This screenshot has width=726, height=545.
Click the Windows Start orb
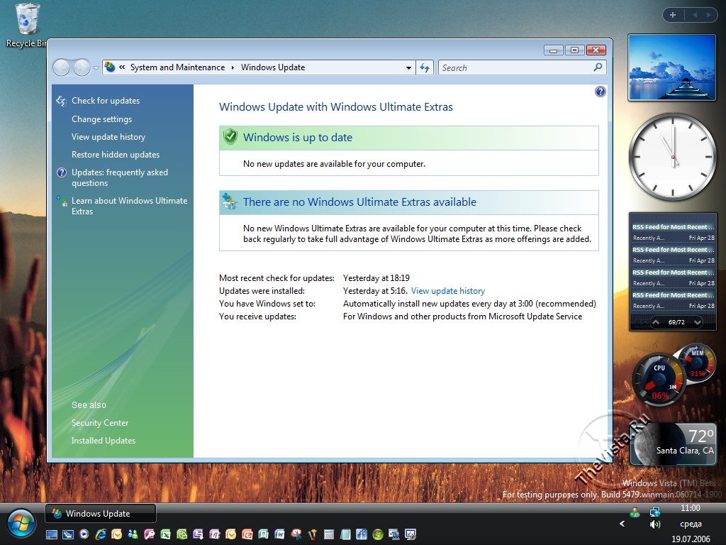click(21, 524)
